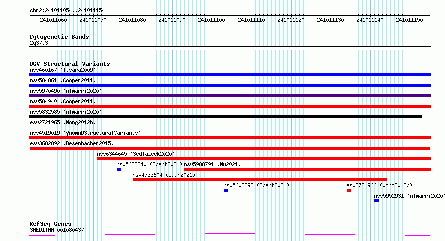Click the blue nsv584861 variant bar

tap(230, 85)
